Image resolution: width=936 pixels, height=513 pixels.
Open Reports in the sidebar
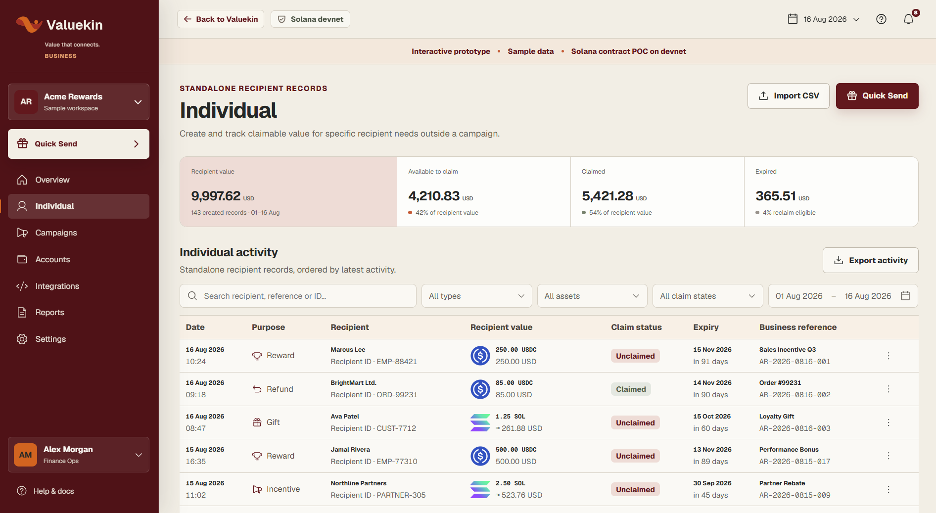(79, 312)
